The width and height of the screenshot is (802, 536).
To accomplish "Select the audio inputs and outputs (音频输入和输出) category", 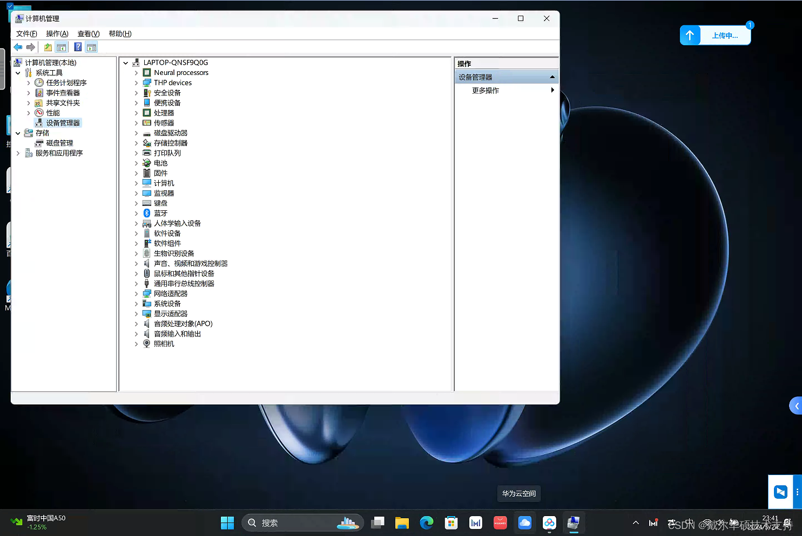I will tap(177, 334).
